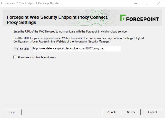Click the FORCEPOINT wordmark in the banner
The image size is (165, 118).
click(x=142, y=19)
